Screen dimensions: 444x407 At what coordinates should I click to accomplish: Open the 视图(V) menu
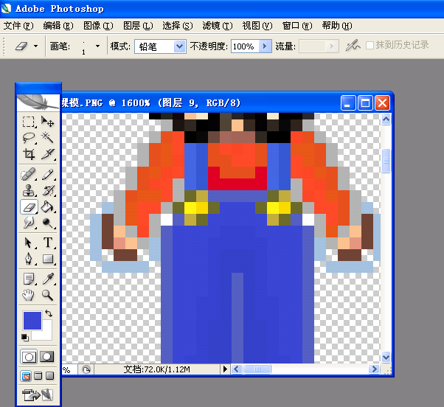(257, 26)
